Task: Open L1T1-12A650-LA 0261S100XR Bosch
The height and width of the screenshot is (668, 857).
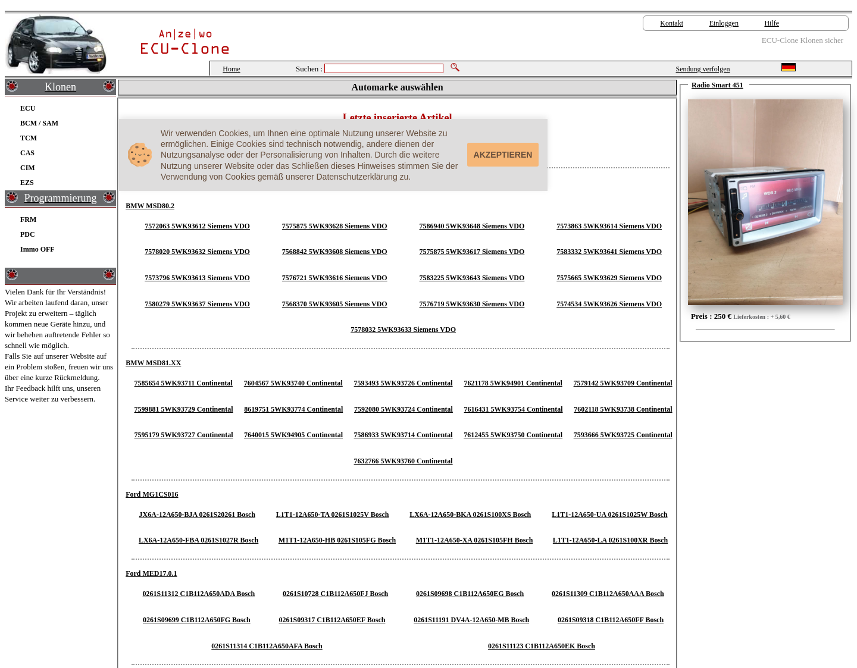Action: 610,540
